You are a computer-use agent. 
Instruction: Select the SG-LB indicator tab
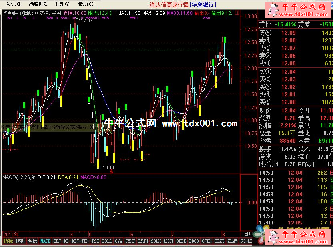click(x=246, y=241)
